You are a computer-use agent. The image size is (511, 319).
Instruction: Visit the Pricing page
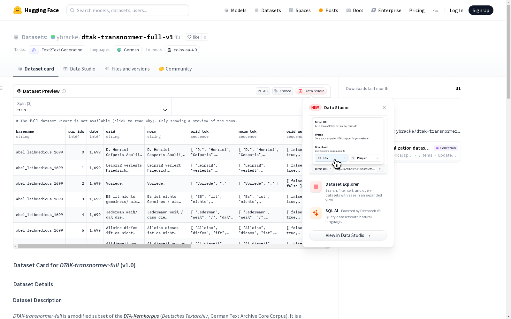(x=417, y=10)
